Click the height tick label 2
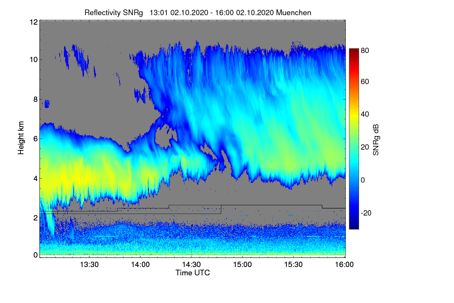454x303 pixels. point(35,218)
